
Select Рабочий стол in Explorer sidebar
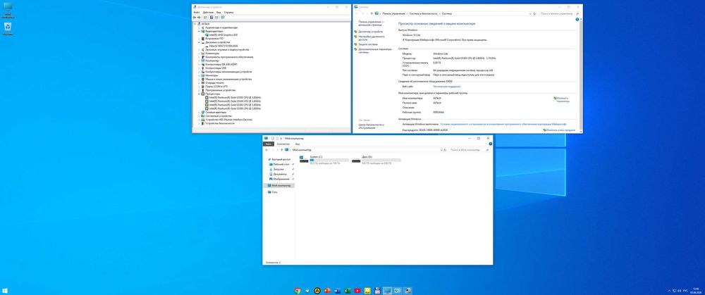coord(280,164)
